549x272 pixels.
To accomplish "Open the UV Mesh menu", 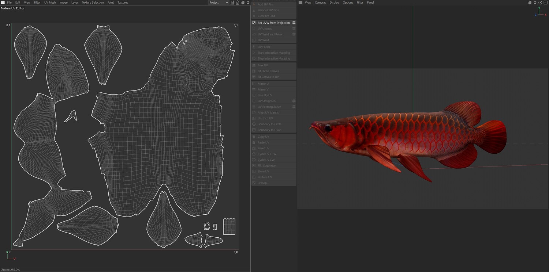I will [x=50, y=3].
